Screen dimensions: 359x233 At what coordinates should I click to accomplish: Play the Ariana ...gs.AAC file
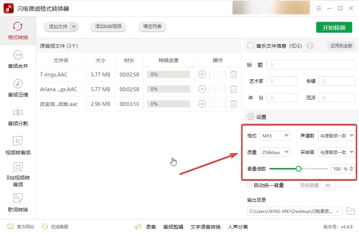point(202,89)
